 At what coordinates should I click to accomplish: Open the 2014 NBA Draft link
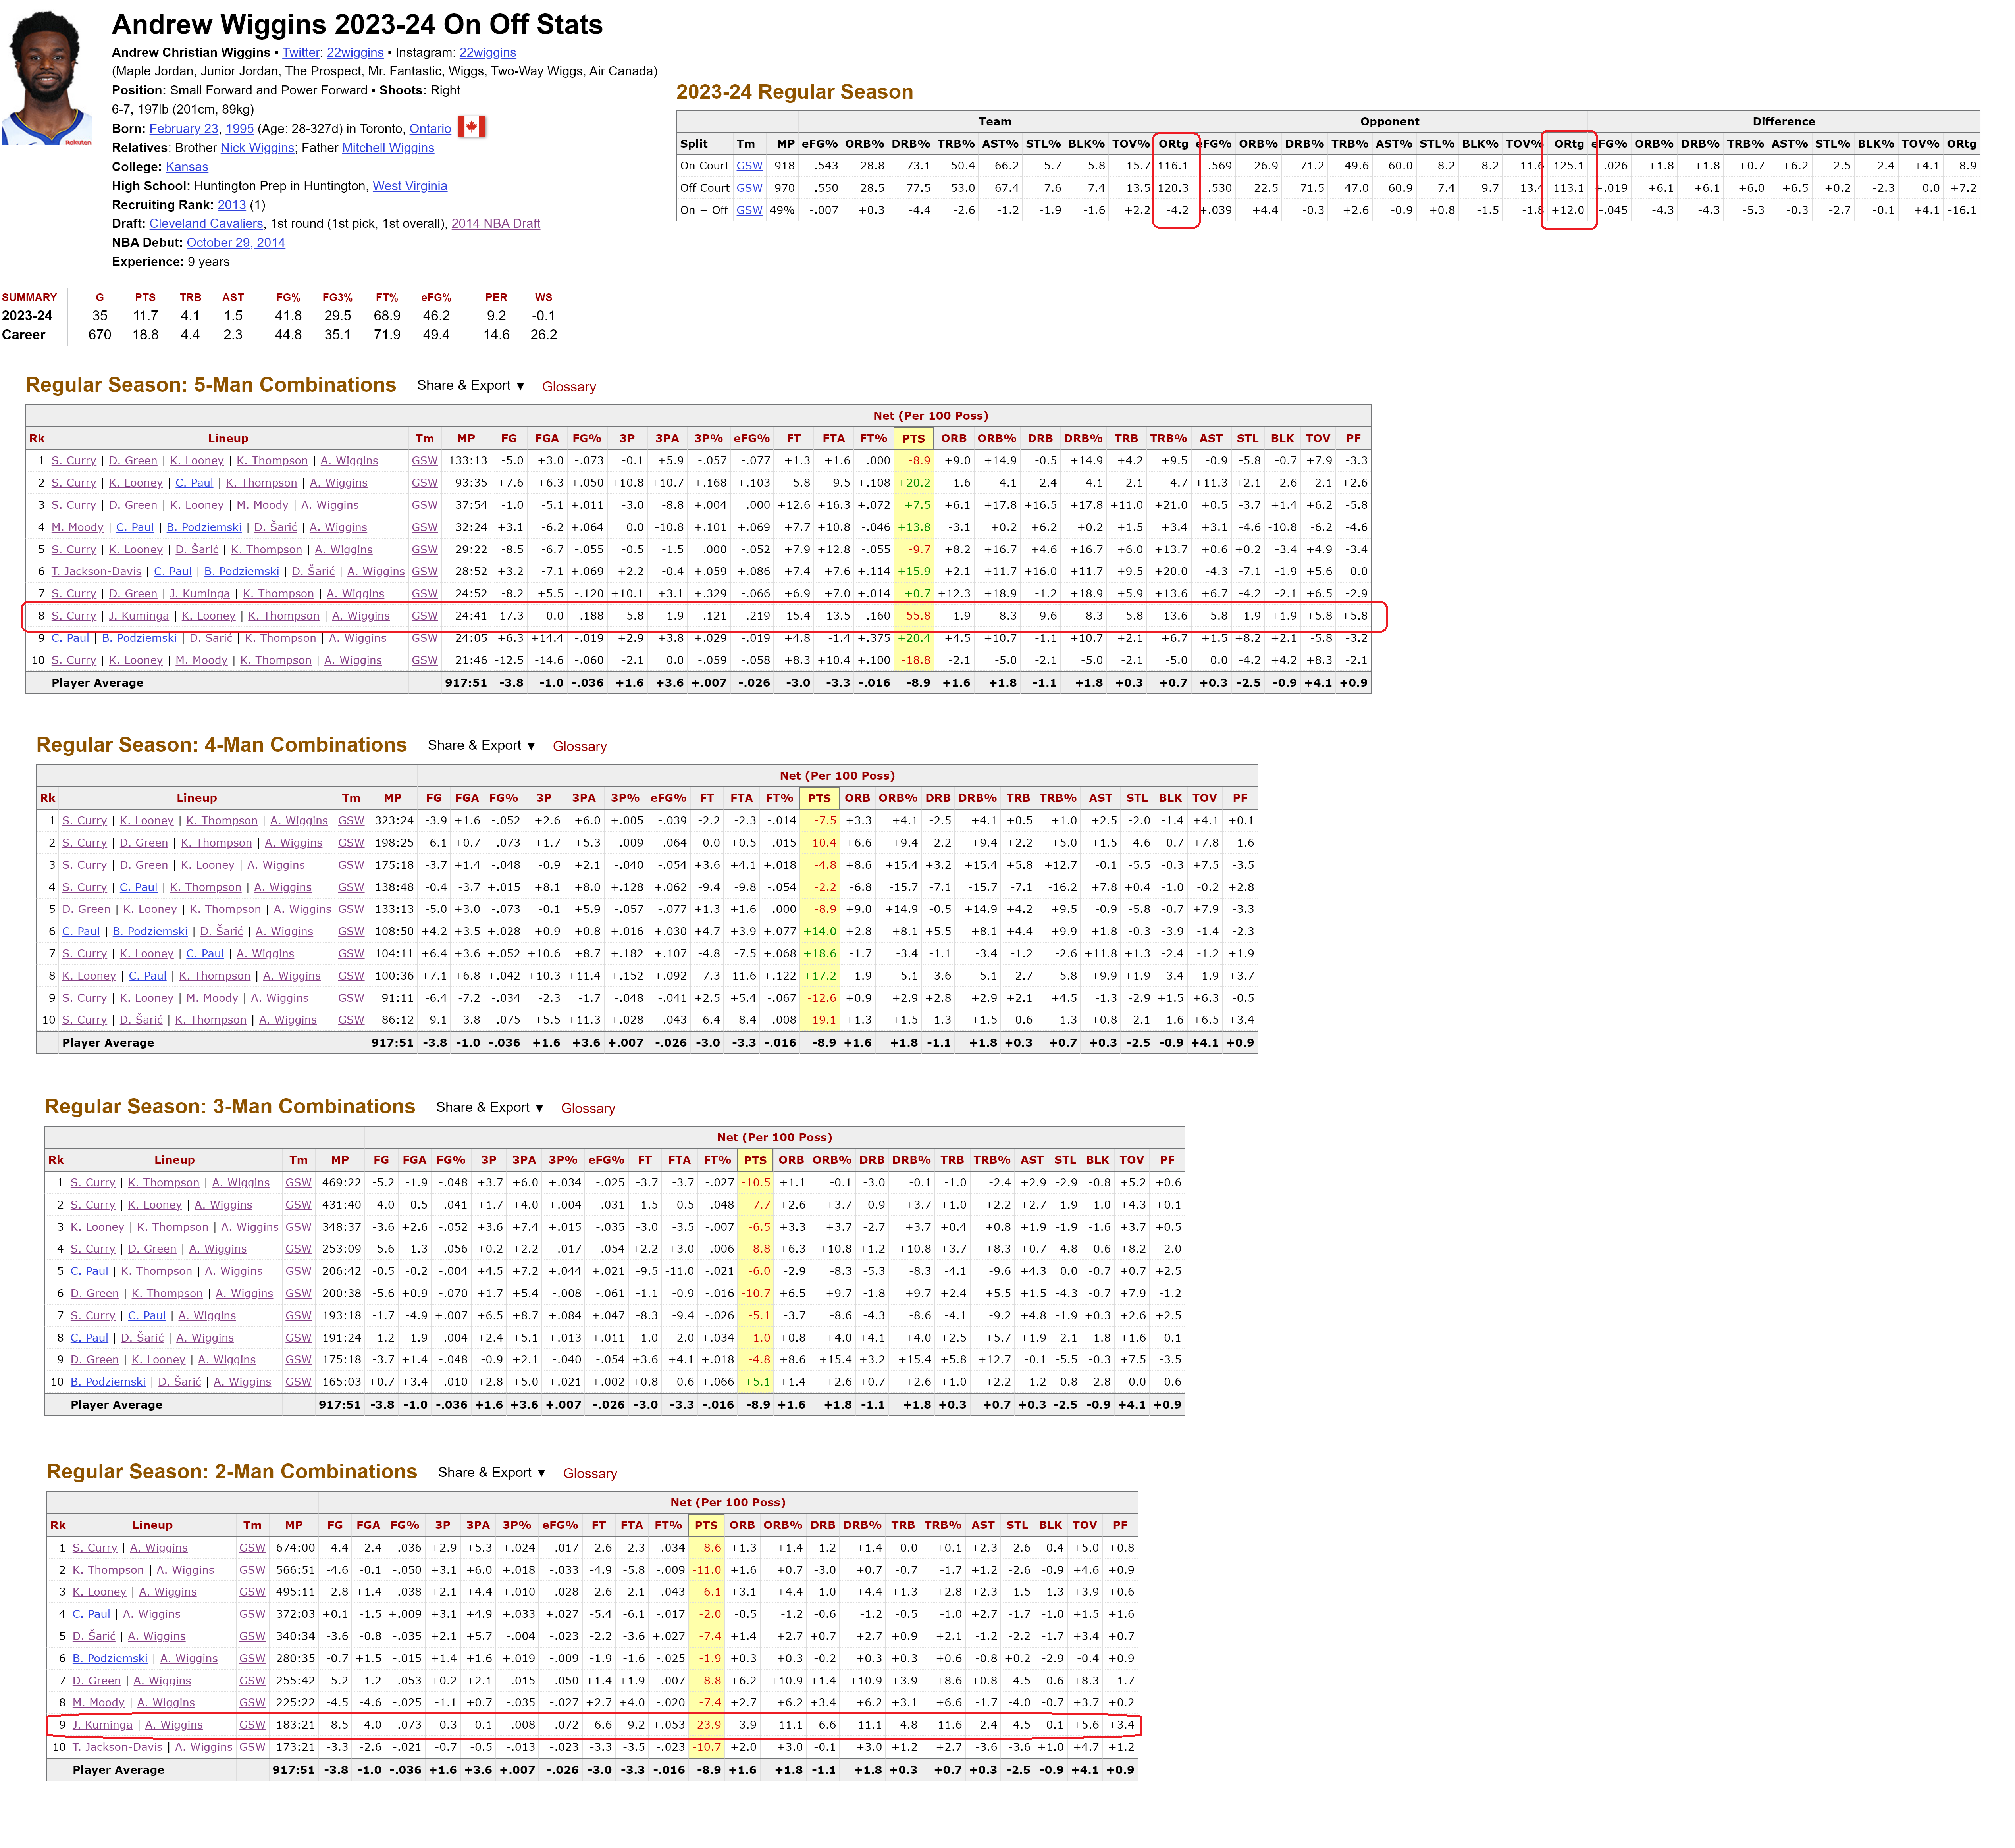click(x=496, y=224)
